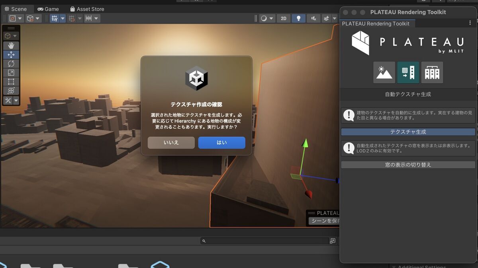Grab the tools overlay drag handle
Screen dimensions: 478x268
(x=11, y=28)
